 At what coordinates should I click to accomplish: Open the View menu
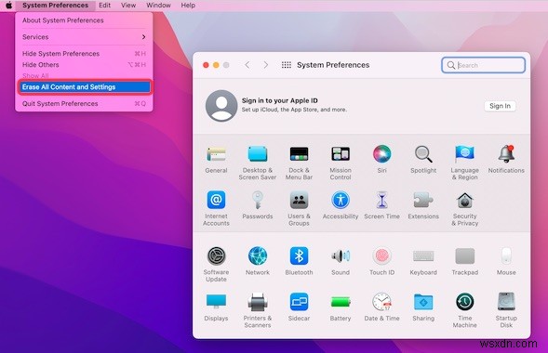(x=128, y=6)
